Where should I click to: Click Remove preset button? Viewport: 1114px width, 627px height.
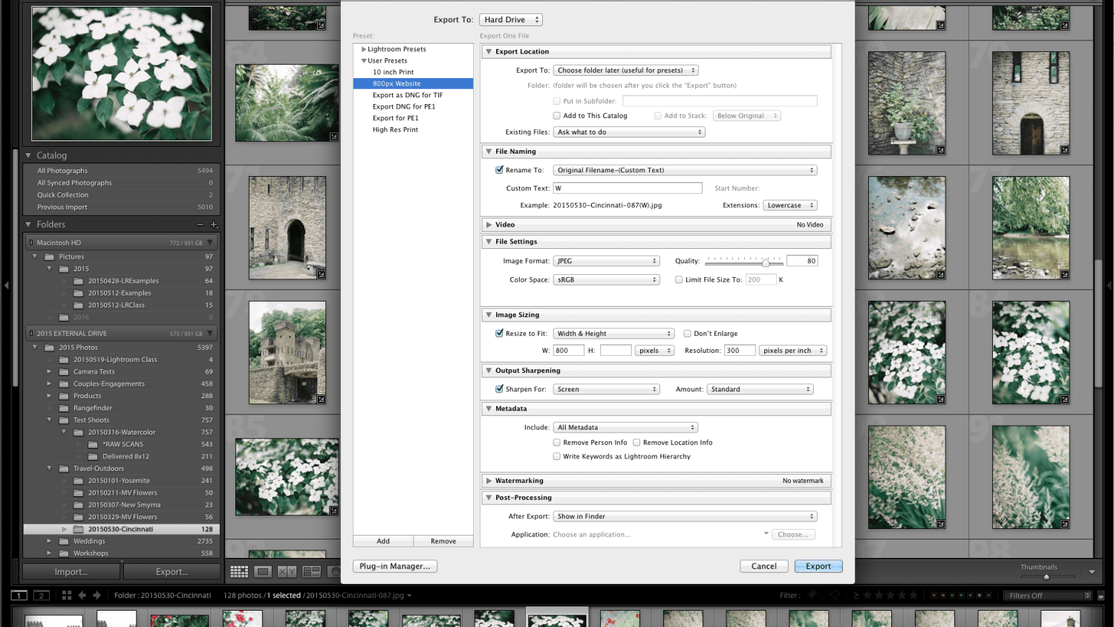click(x=443, y=541)
